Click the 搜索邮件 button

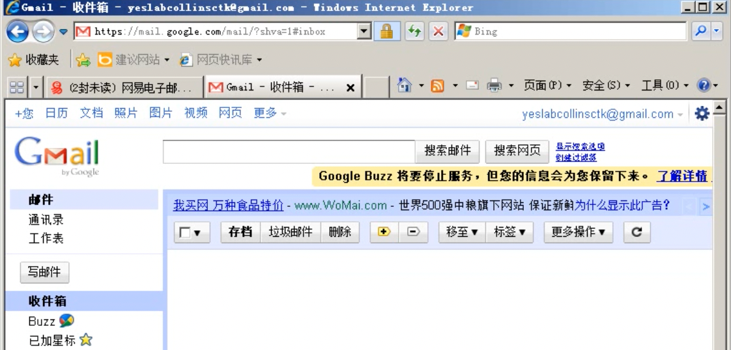click(x=448, y=151)
